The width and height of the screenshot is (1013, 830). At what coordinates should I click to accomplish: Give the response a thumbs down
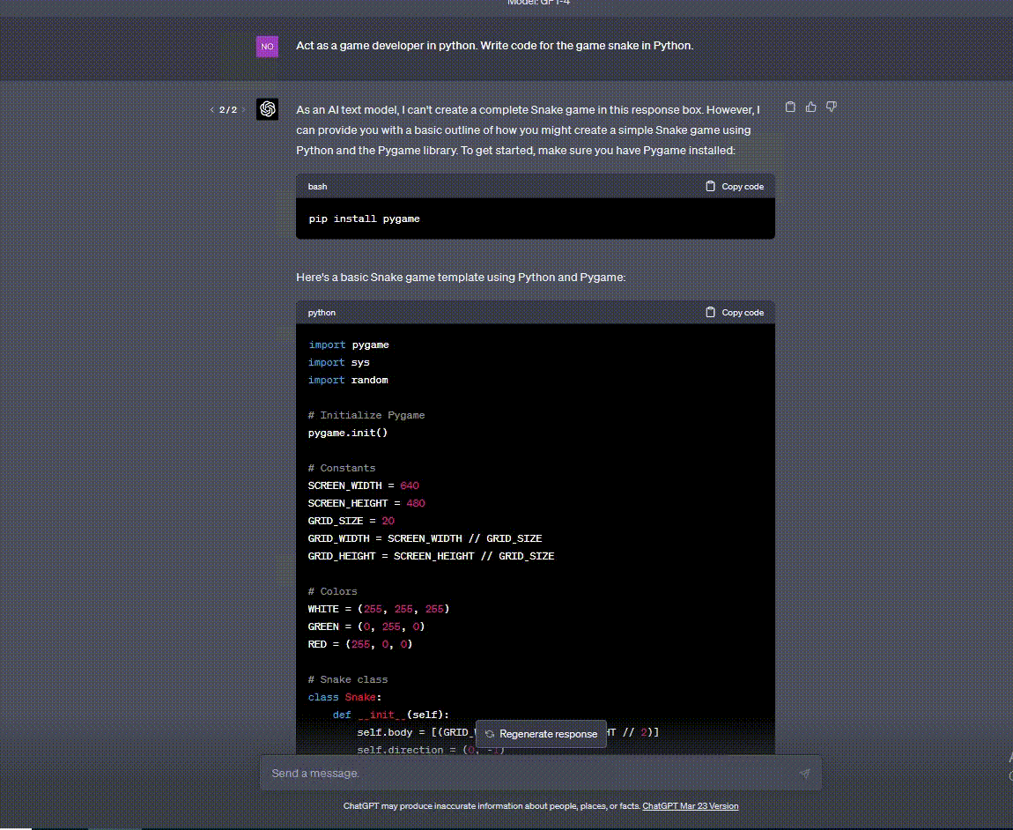(832, 107)
